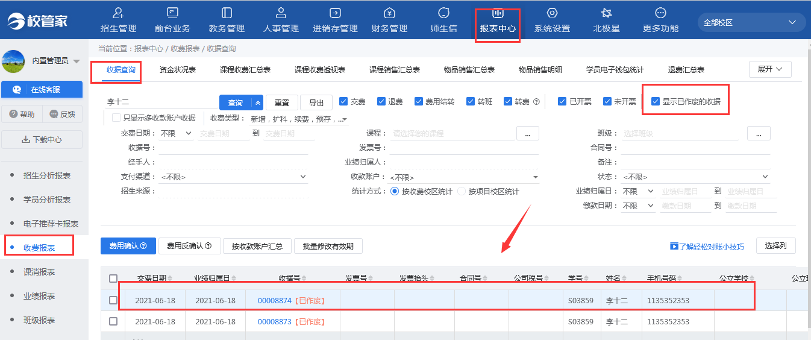811x340 pixels.
Task: Sort by 收据号 column arrows
Action: pyautogui.click(x=304, y=279)
